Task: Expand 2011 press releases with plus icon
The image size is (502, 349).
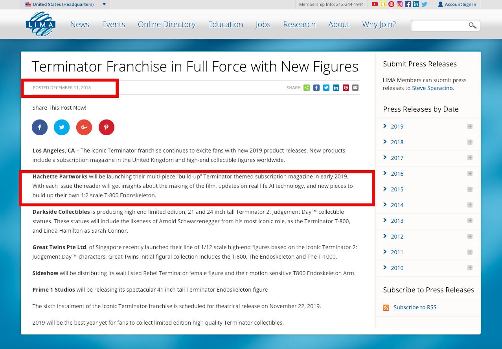Action: (x=470, y=252)
